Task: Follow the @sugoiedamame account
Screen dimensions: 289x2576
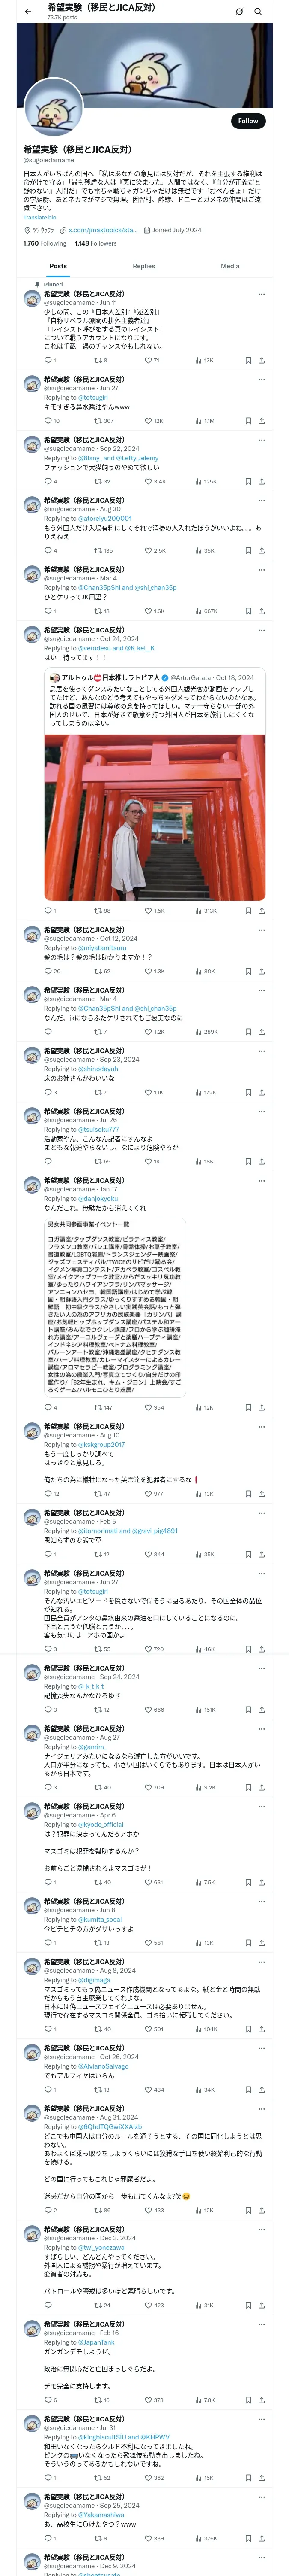Action: (x=247, y=121)
